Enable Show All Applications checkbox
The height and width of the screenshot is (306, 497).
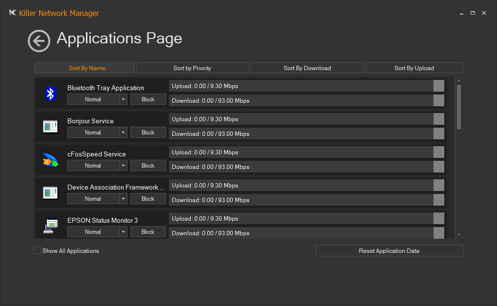(38, 250)
